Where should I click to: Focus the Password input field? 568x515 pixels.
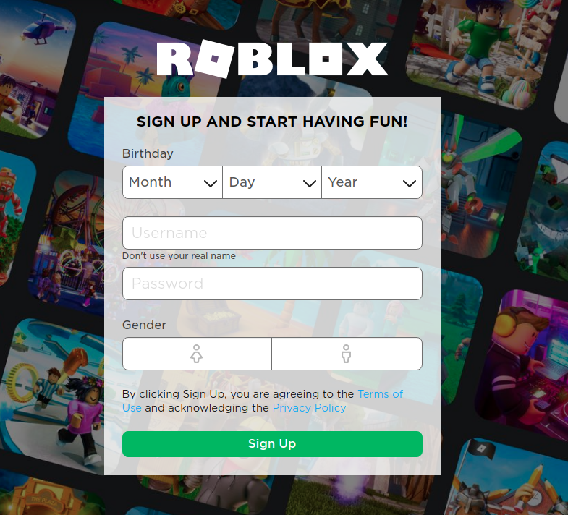click(272, 284)
